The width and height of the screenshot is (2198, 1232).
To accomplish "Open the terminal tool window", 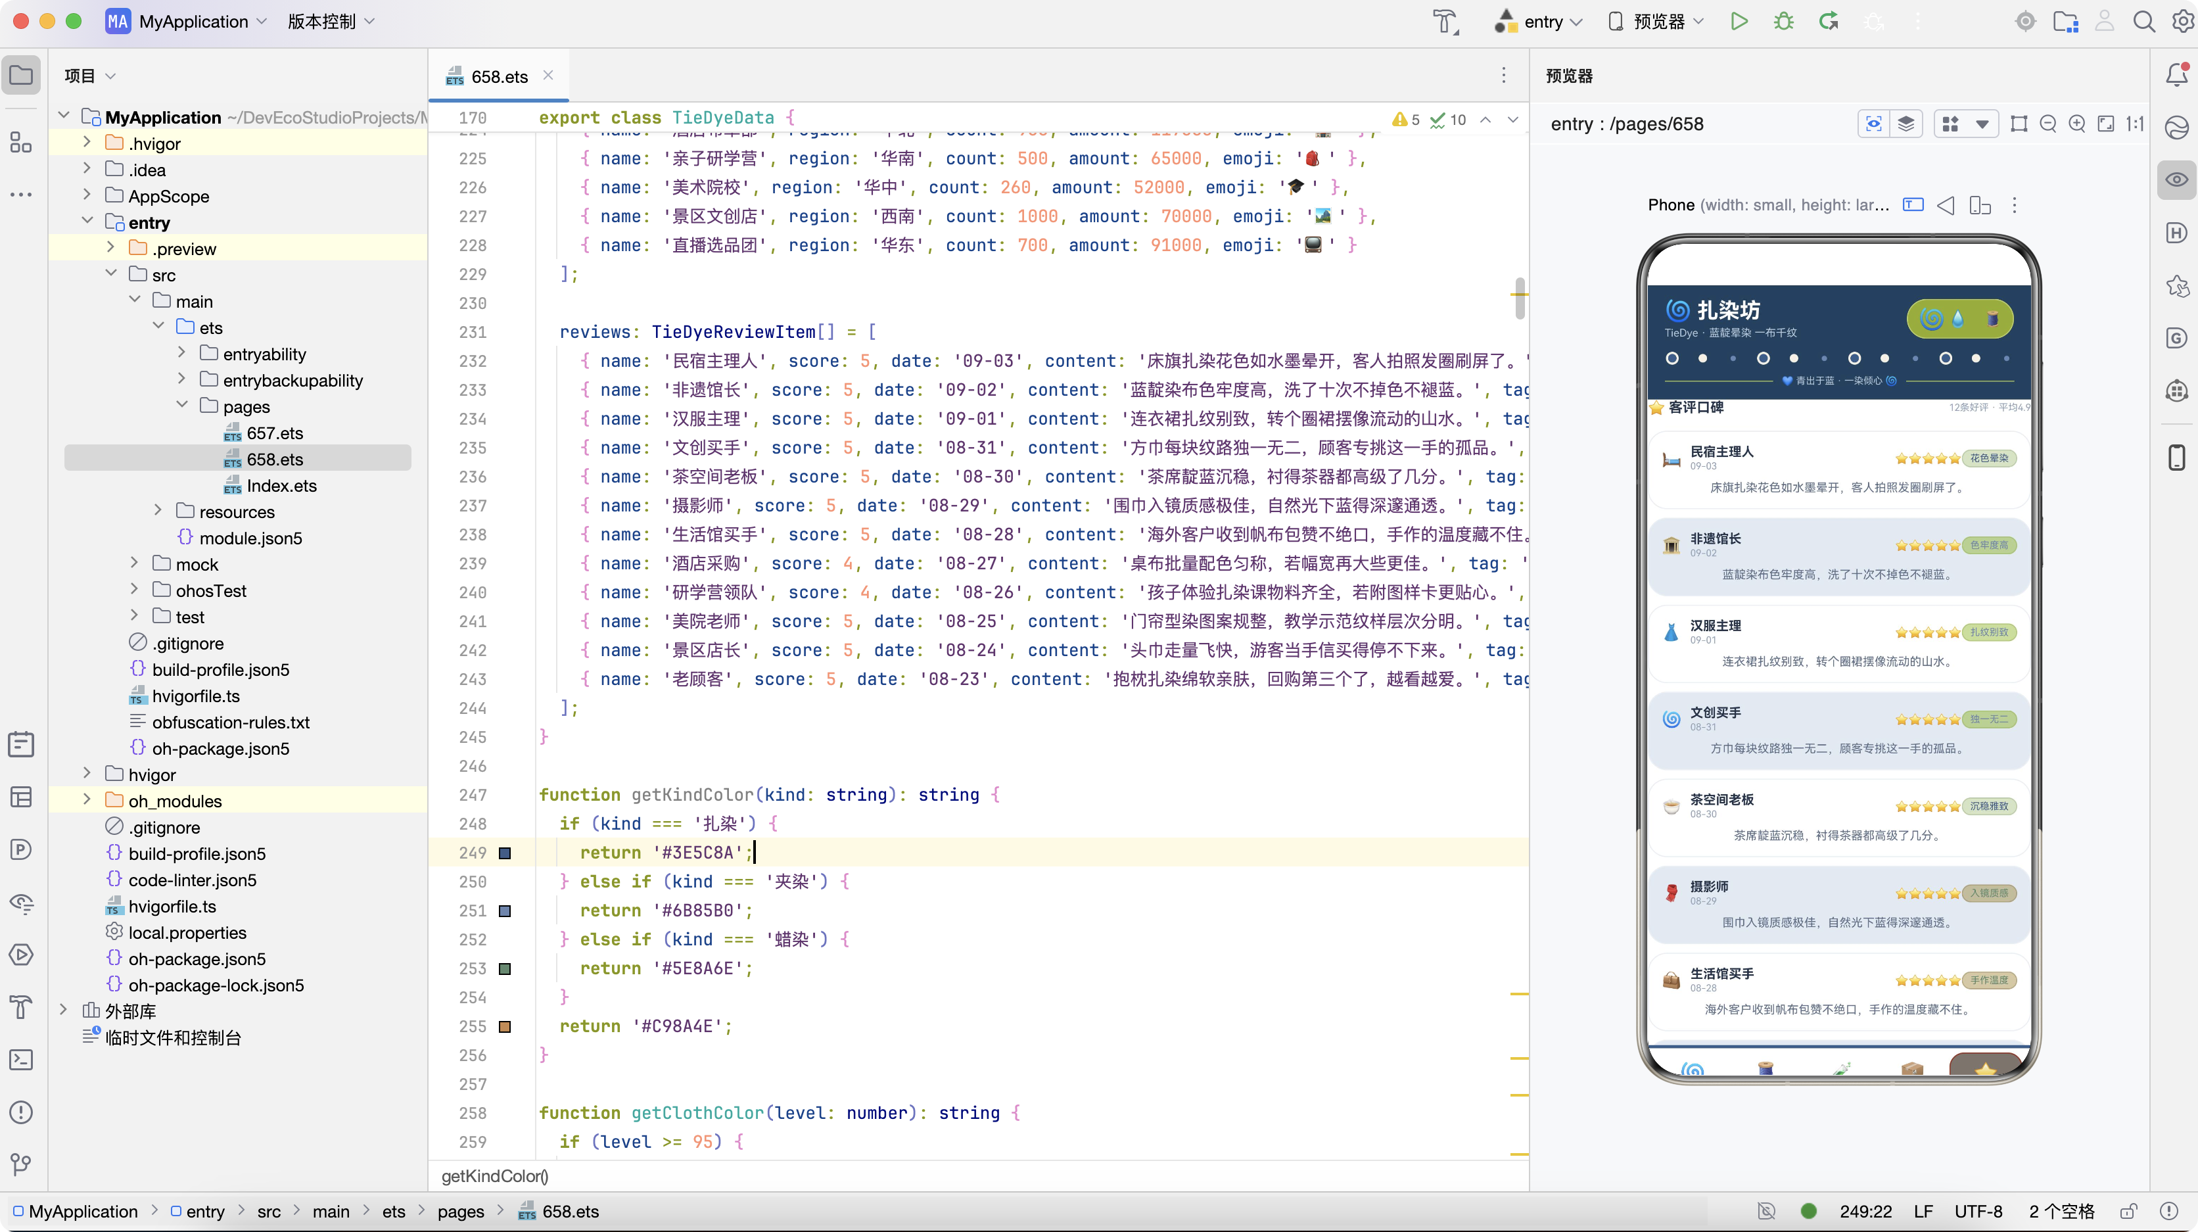I will (x=21, y=1059).
